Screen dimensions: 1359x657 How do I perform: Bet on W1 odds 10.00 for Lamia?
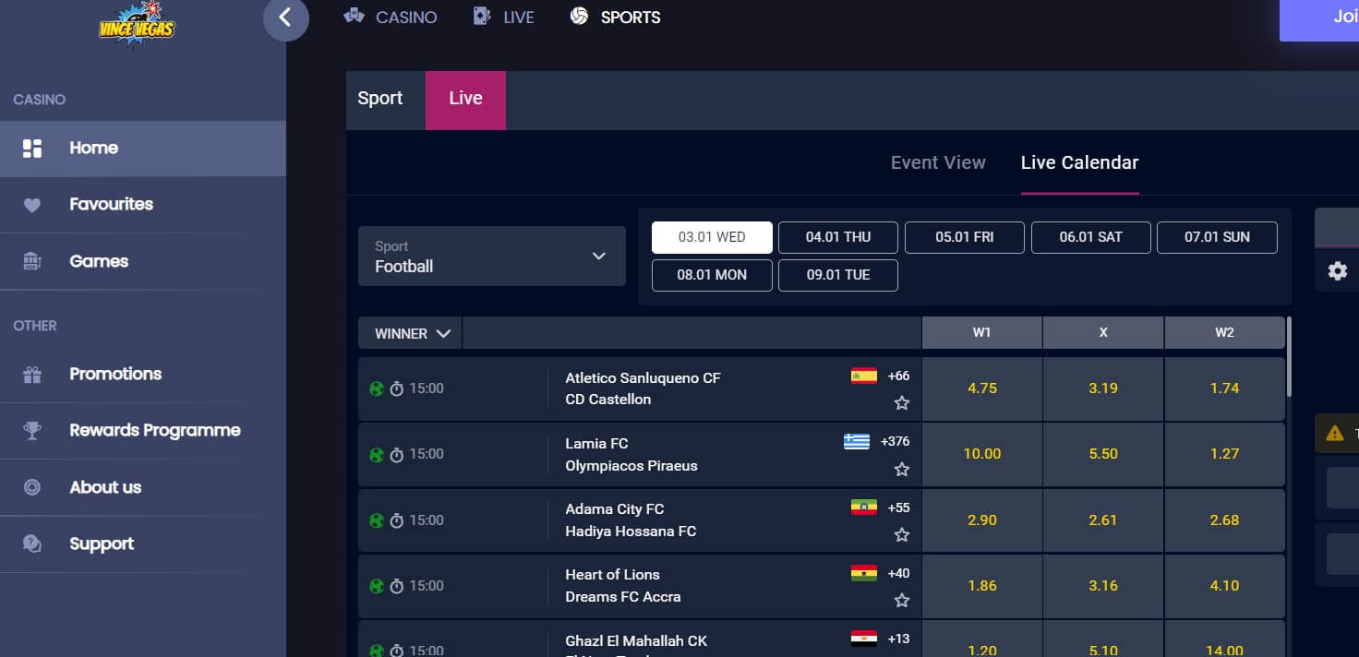(x=981, y=454)
